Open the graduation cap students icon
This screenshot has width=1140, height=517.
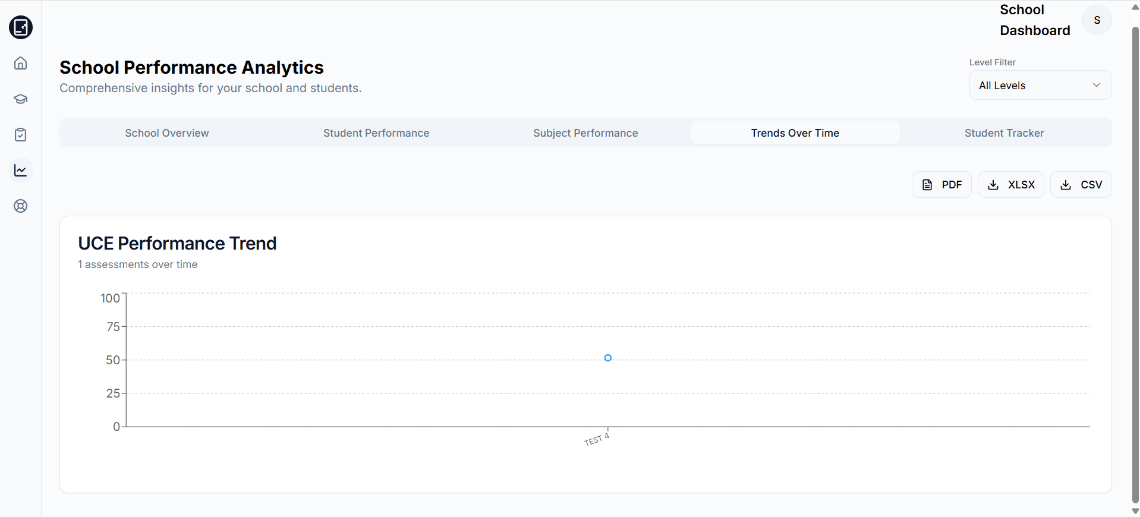tap(21, 99)
